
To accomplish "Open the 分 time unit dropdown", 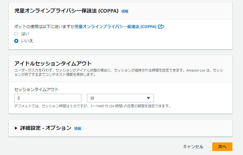I will click(x=120, y=98).
